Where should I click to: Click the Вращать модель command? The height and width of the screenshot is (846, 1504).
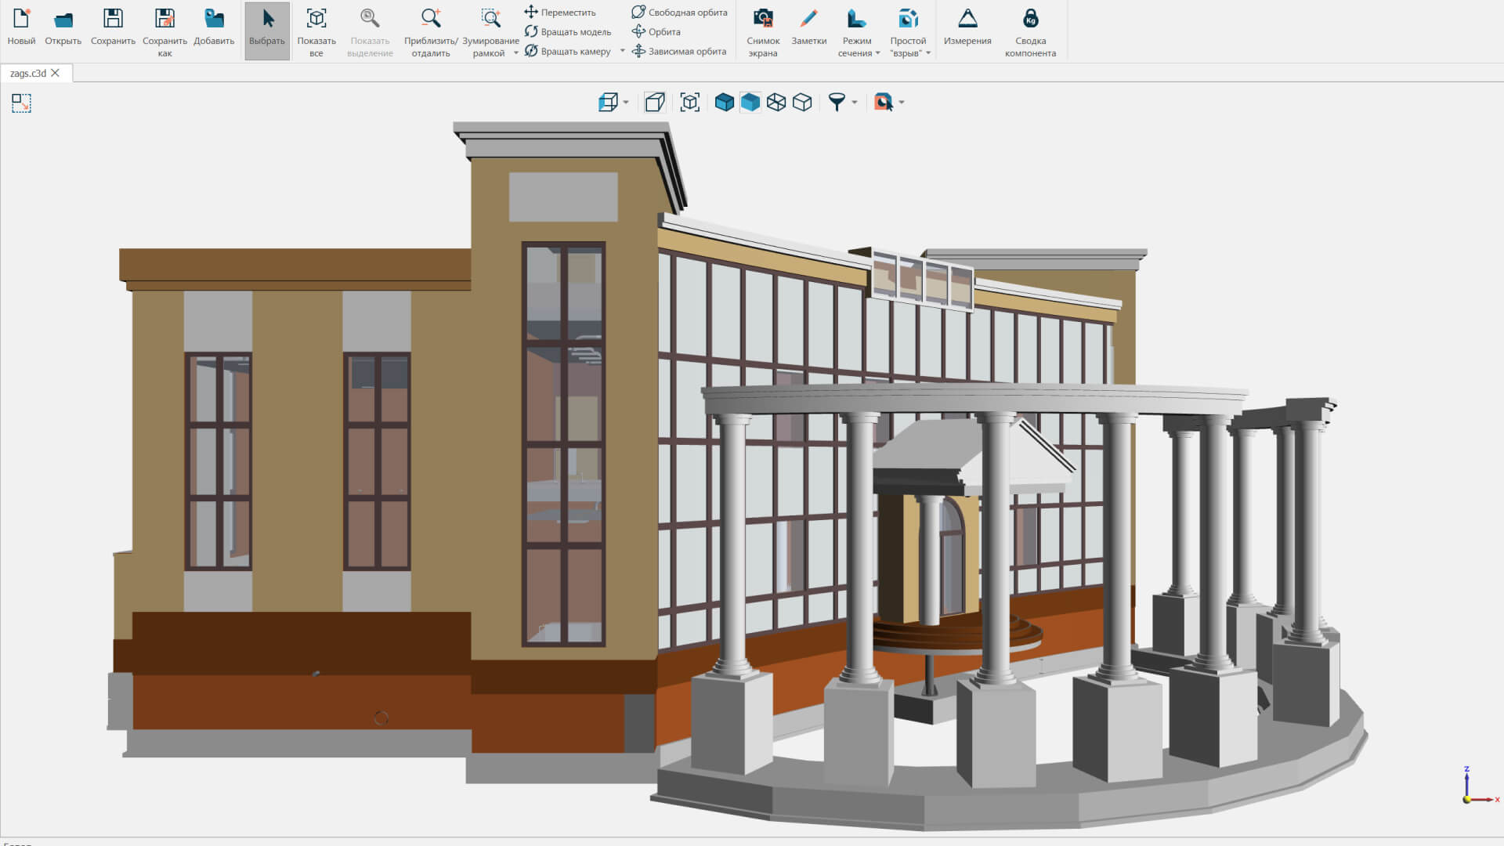coord(567,31)
